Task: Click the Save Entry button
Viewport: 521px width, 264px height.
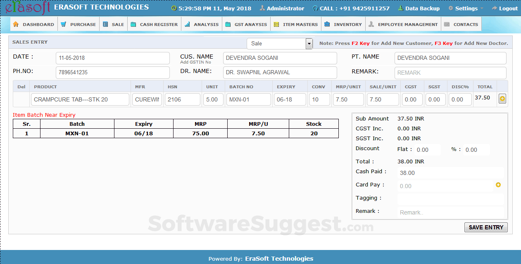Action: click(486, 227)
